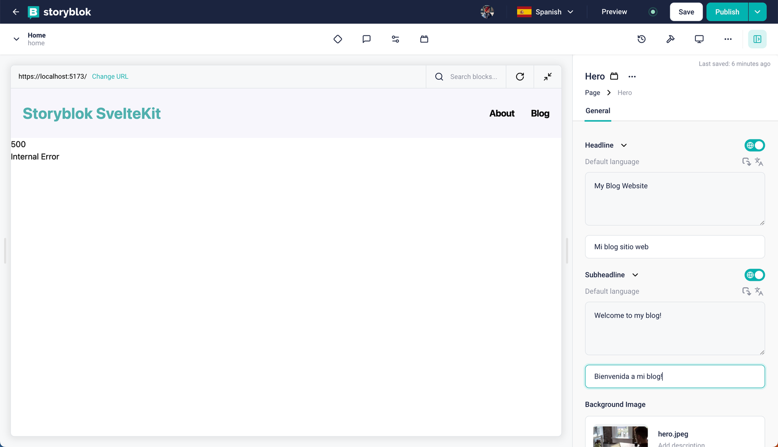Viewport: 778px width, 447px height.
Task: Click the Headline translate icon
Action: [x=759, y=162]
